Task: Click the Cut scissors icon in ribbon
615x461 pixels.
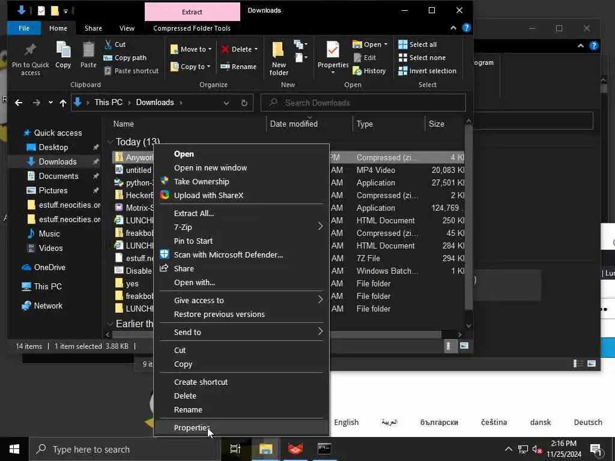Action: click(108, 44)
